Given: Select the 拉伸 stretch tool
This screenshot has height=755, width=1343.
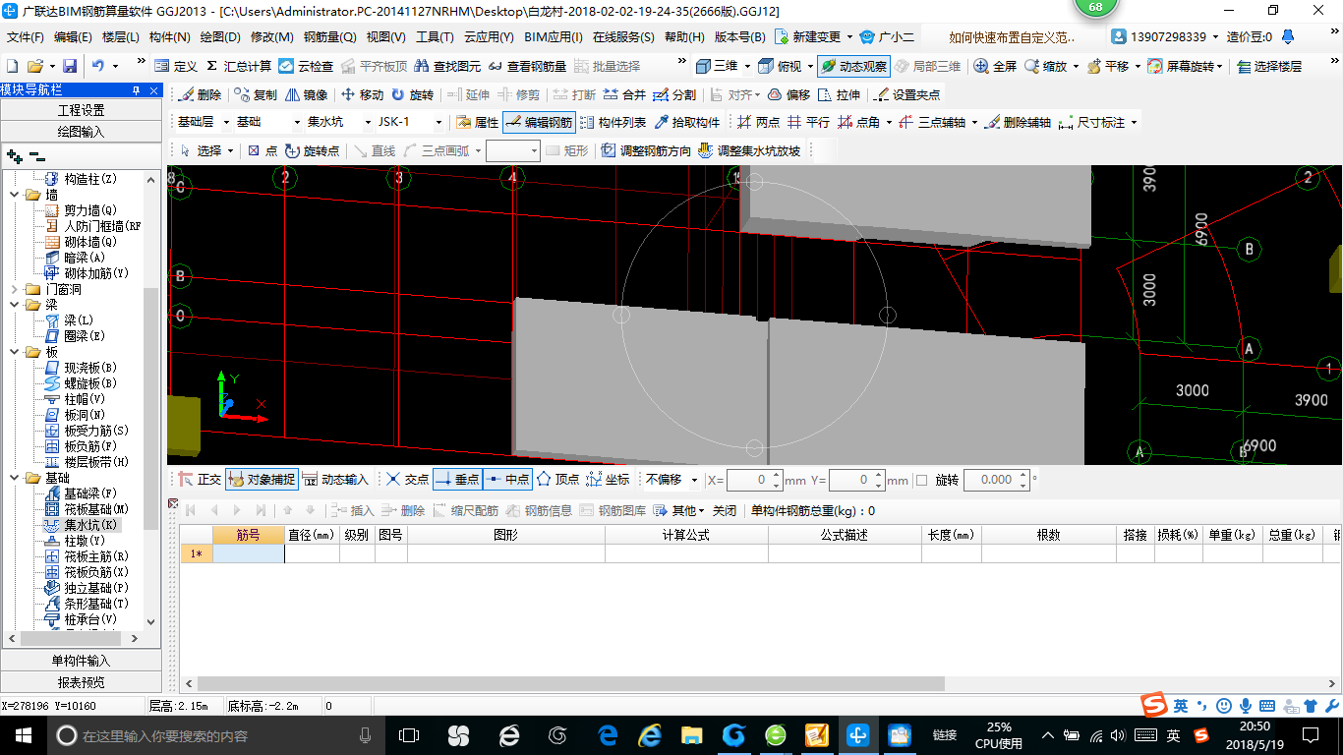Looking at the screenshot, I should tap(839, 95).
